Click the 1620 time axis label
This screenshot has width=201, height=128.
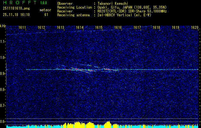(x=195, y=27)
